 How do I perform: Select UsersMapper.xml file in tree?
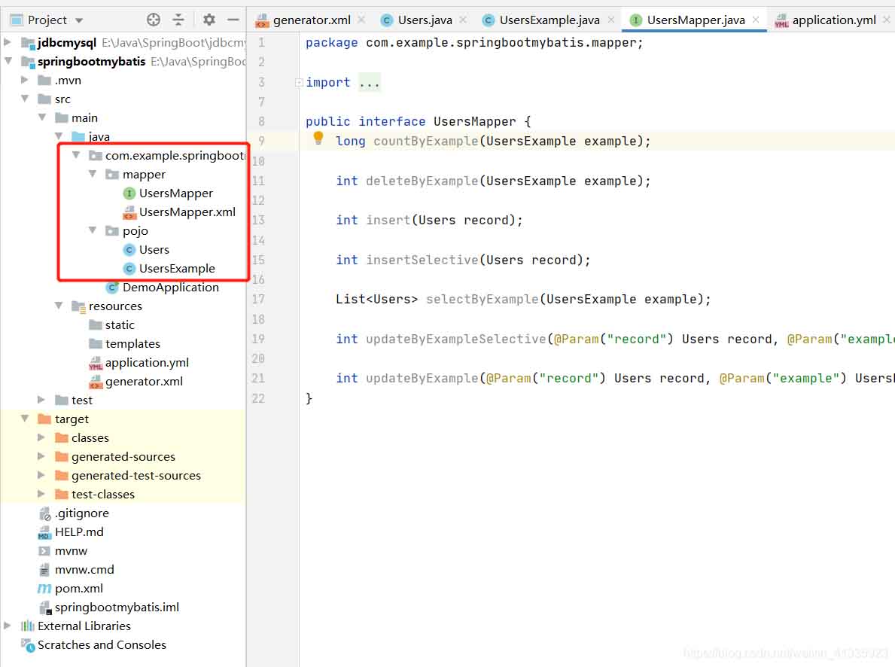[x=187, y=212]
